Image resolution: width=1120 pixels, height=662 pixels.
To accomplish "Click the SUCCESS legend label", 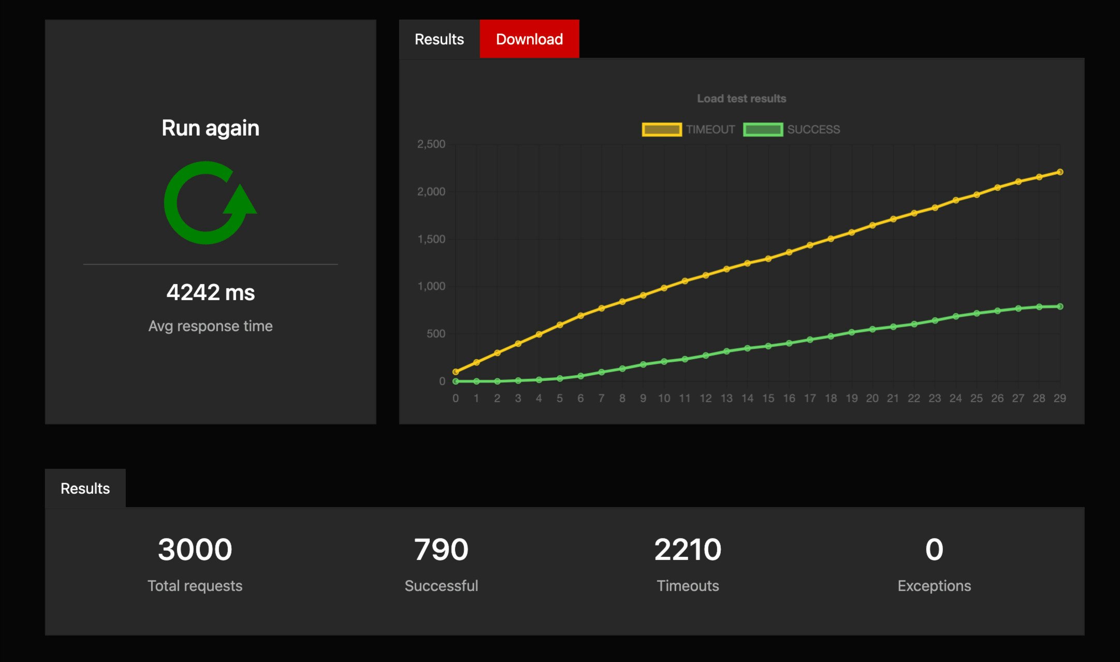I will coord(813,129).
